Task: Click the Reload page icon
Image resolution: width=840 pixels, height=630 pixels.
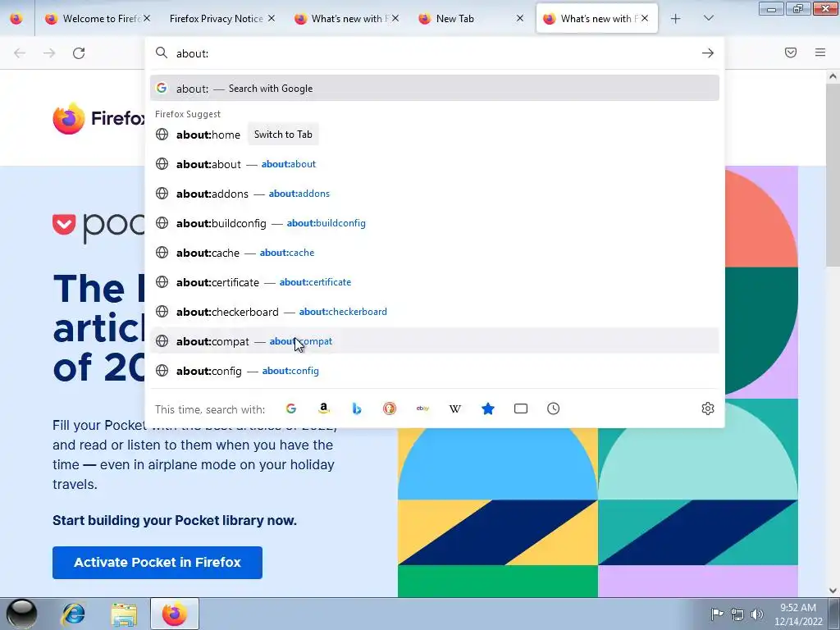Action: [79, 53]
